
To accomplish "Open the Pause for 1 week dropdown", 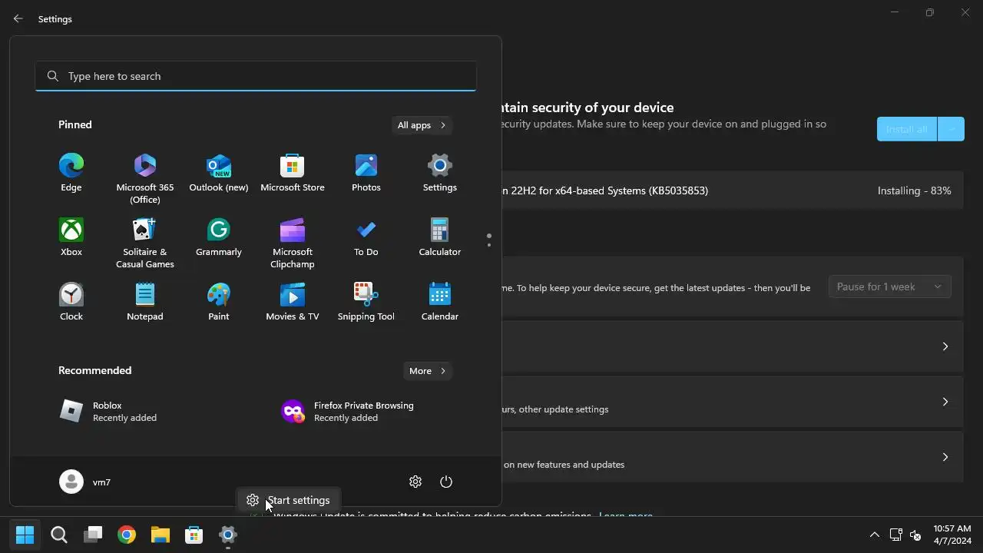I will [889, 286].
